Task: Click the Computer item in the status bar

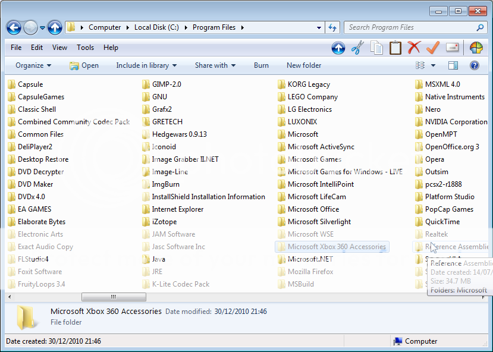Action: coord(418,341)
